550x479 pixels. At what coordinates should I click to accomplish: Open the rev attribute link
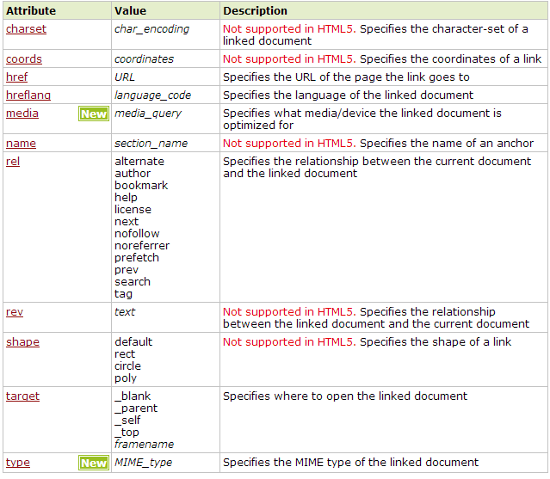(x=15, y=312)
